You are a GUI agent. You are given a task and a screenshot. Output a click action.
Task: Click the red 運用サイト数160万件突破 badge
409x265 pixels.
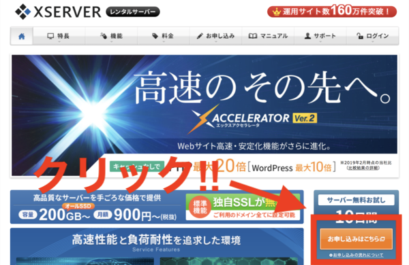(332, 11)
